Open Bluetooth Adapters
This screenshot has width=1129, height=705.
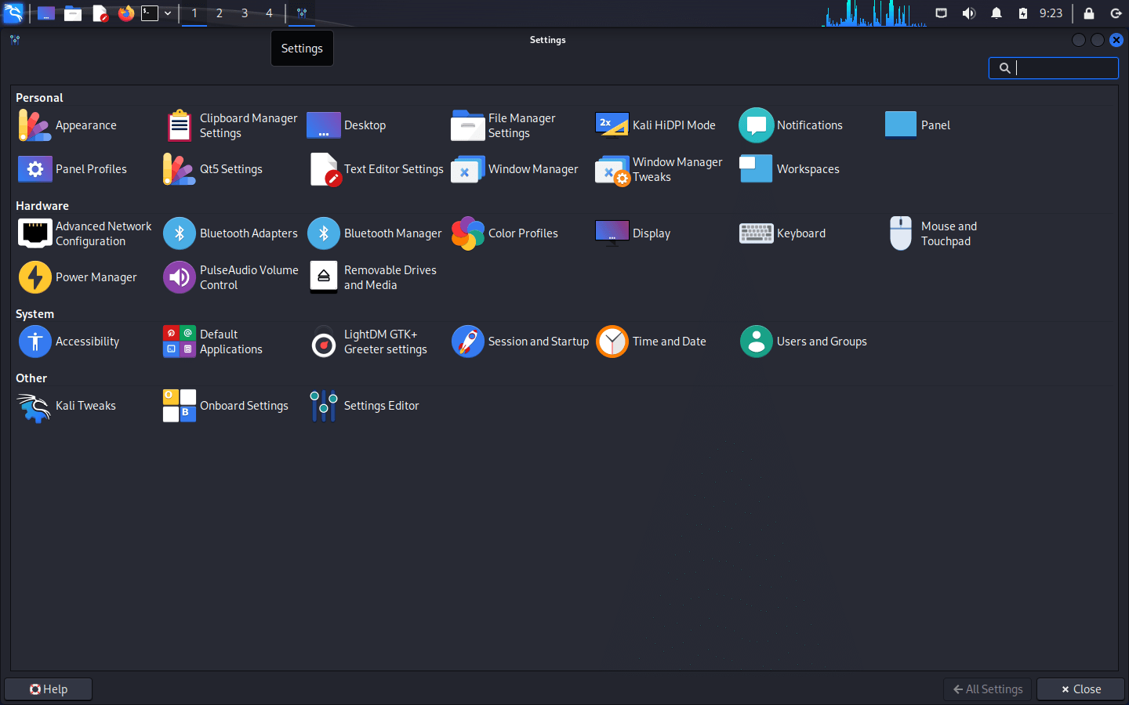coord(231,233)
